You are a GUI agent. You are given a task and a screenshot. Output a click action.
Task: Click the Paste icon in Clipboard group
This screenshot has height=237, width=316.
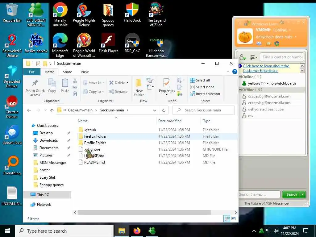[x=65, y=86]
